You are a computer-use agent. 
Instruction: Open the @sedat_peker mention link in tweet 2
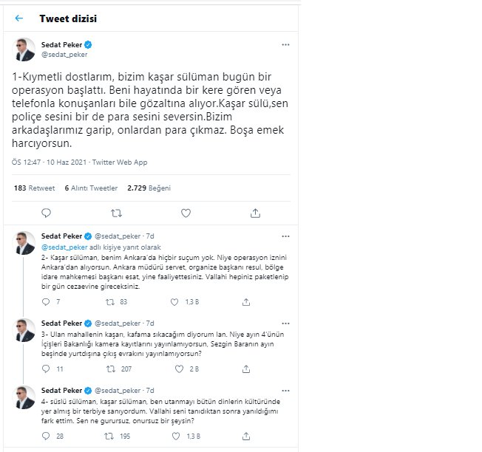64,247
